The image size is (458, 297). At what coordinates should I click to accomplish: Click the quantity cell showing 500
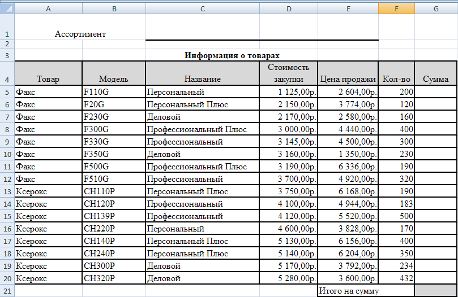coord(396,216)
